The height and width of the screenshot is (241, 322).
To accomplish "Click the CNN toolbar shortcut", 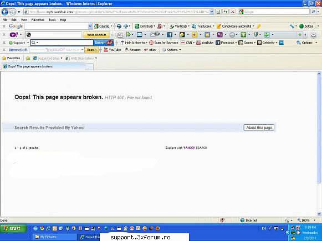I will pos(187,43).
